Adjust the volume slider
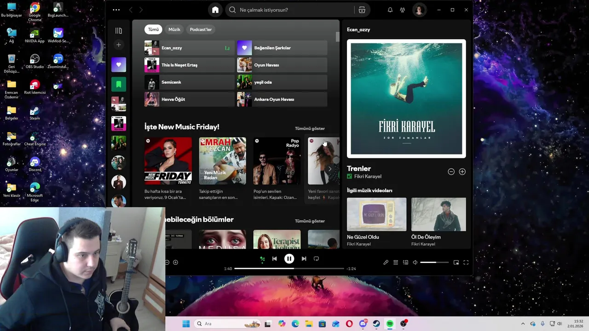The height and width of the screenshot is (331, 589). (434, 263)
